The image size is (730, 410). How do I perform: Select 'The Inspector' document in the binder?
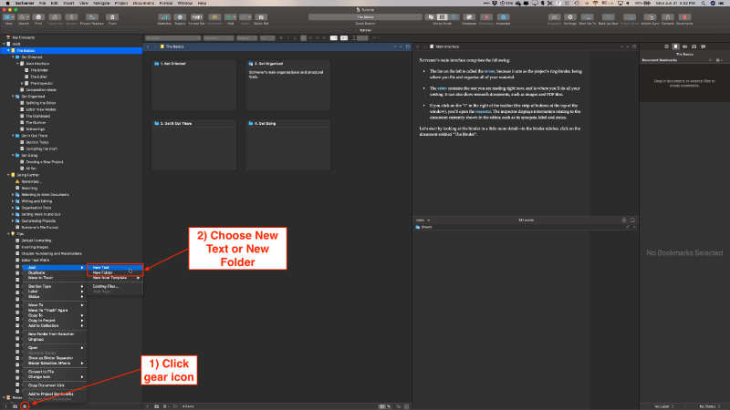[x=41, y=83]
